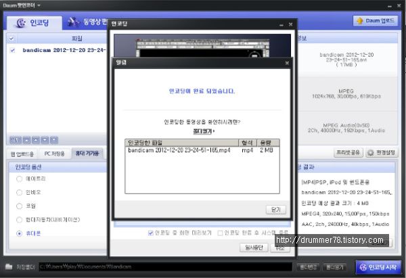This screenshot has width=406, height=278.
Task: Click the Daum 업로드 button
Action: (375, 21)
